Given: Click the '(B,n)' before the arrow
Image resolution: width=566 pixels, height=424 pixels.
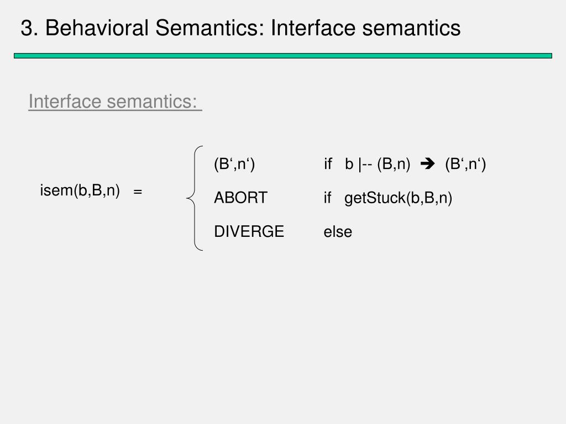Looking at the screenshot, I should (x=394, y=164).
